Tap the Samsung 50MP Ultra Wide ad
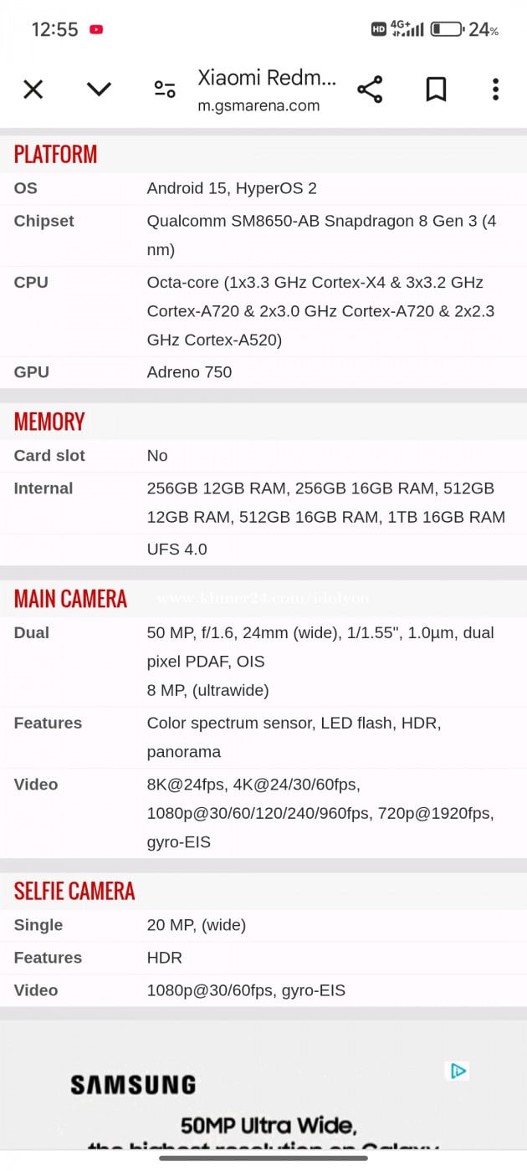This screenshot has height=1171, width=527. click(x=263, y=1096)
